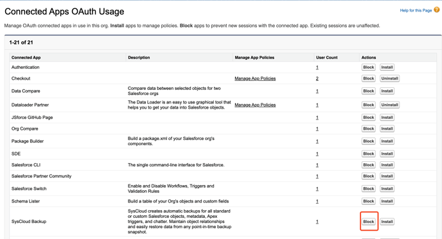Block the SysCloud Backup app
This screenshot has height=239, width=442.
click(x=368, y=222)
